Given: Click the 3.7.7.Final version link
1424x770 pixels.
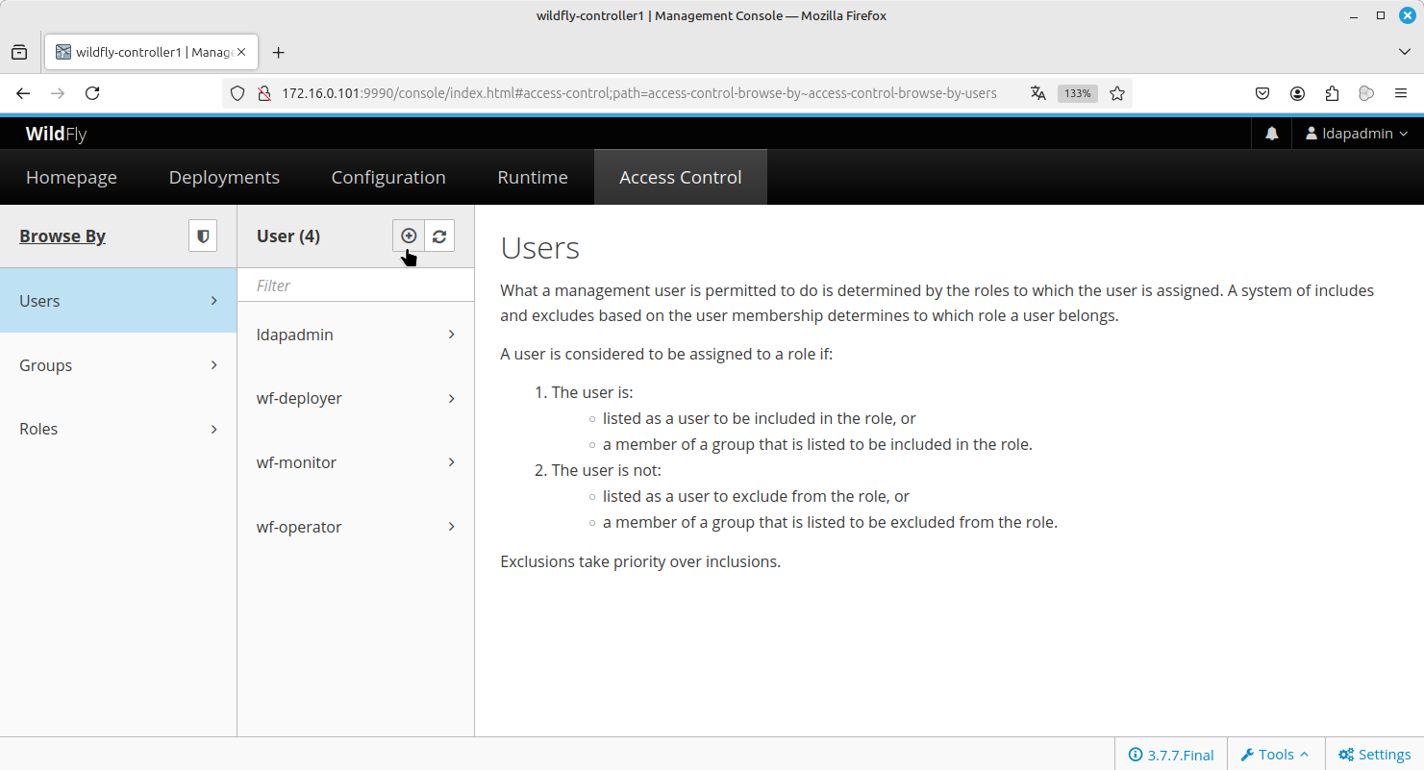Looking at the screenshot, I should pos(1171,755).
